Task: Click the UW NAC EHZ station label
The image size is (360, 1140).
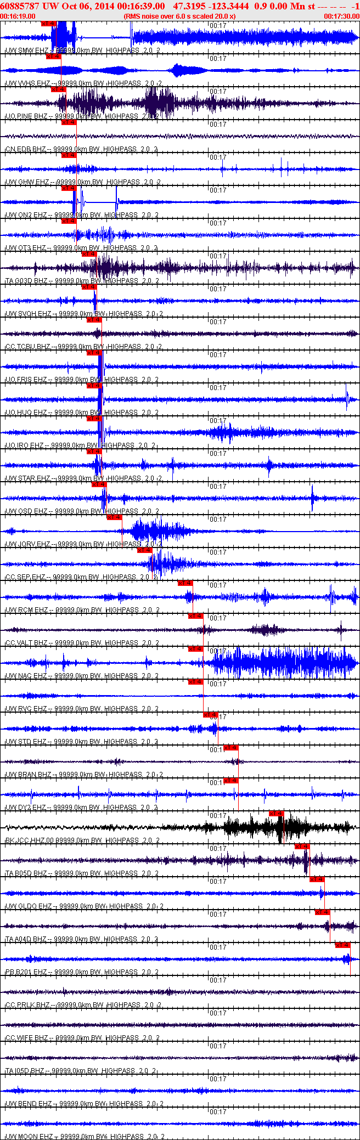Action: coord(82,676)
